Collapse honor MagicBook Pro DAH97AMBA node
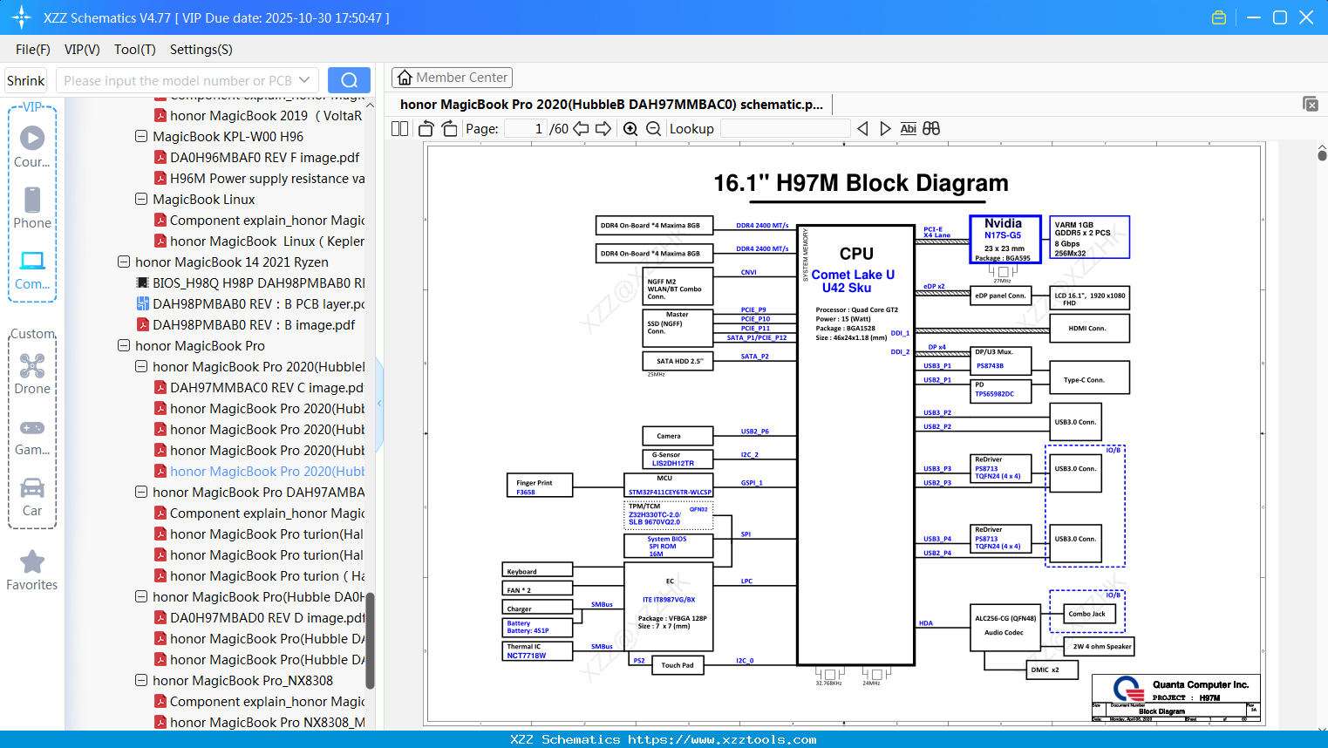Image resolution: width=1328 pixels, height=748 pixels. pyautogui.click(x=141, y=492)
